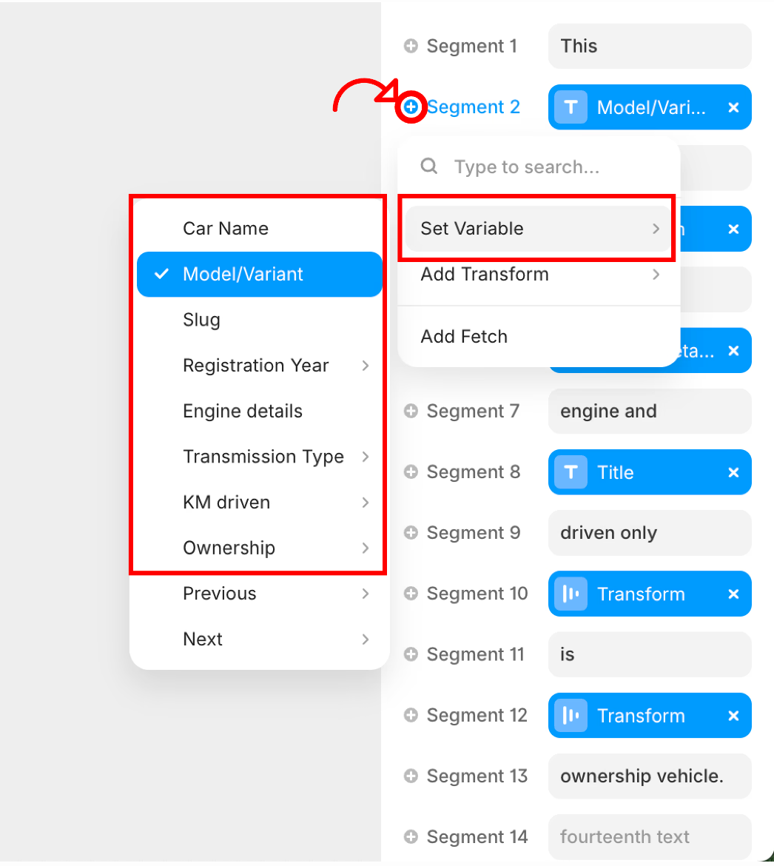Image resolution: width=774 pixels, height=866 pixels.
Task: Click the plus icon beside Segment 14
Action: click(x=411, y=836)
